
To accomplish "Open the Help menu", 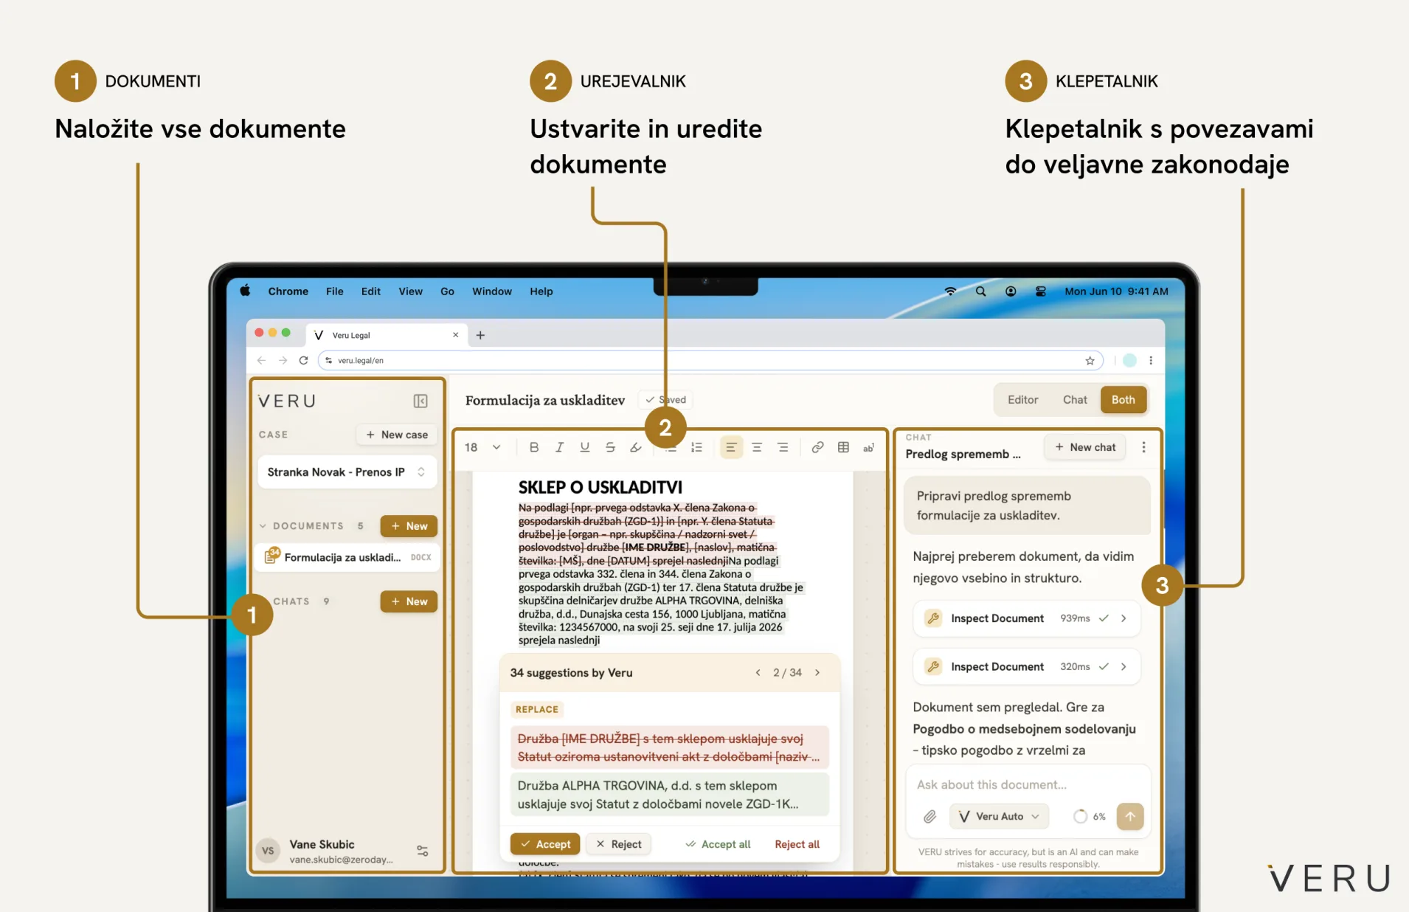I will [x=541, y=291].
